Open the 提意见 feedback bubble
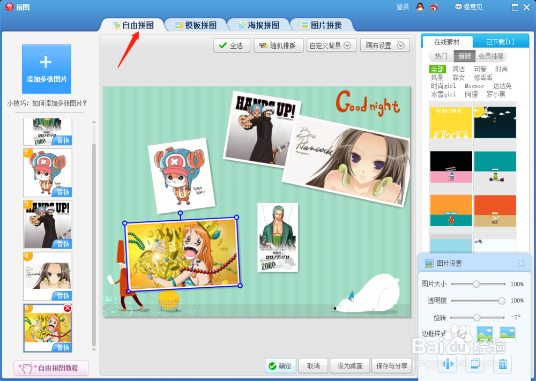The width and height of the screenshot is (536, 381). 468,7
